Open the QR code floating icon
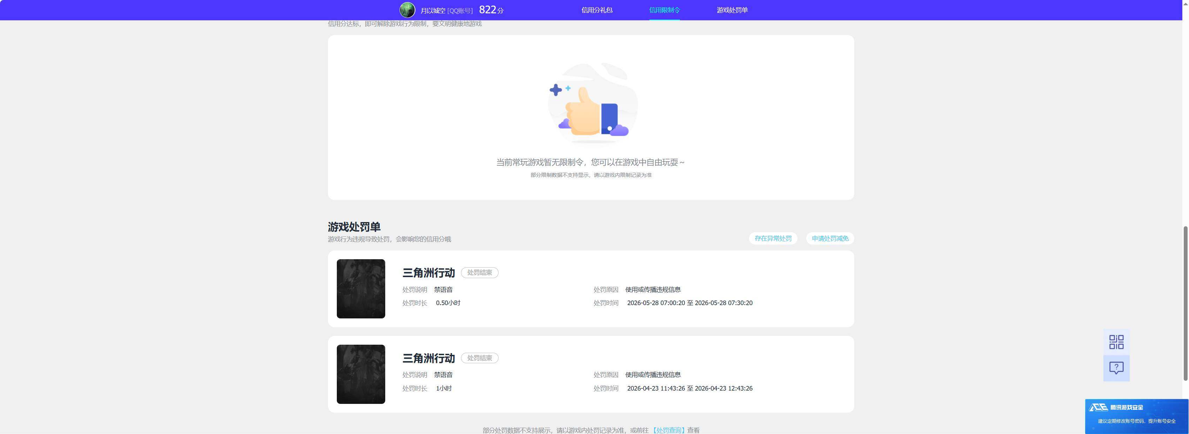1189x434 pixels. tap(1116, 342)
